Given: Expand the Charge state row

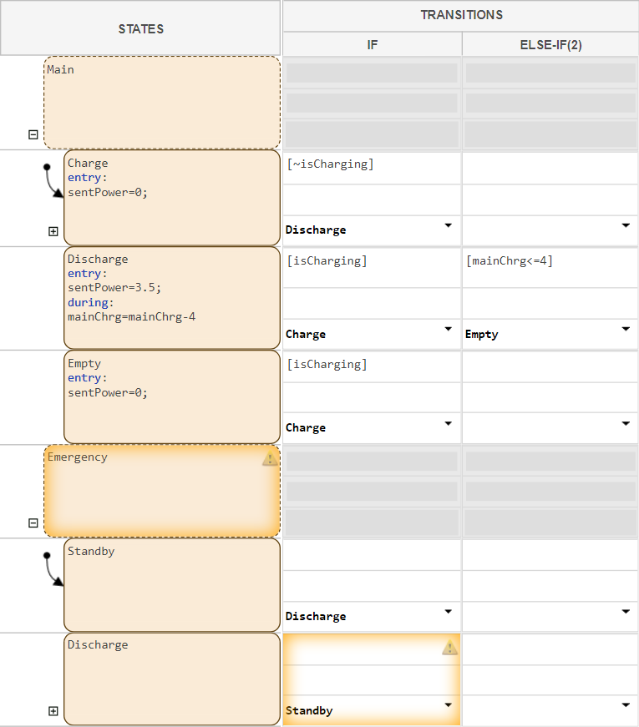Looking at the screenshot, I should pos(53,231).
